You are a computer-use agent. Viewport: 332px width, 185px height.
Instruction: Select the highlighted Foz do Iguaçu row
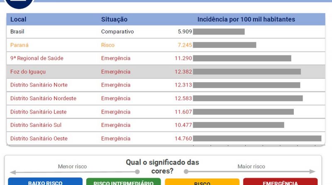[x=28, y=72]
